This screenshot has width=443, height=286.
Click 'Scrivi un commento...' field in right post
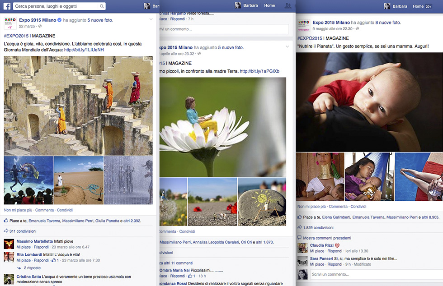pos(376,274)
